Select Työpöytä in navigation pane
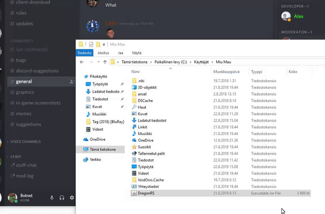This screenshot has height=214, width=325. pos(100,84)
